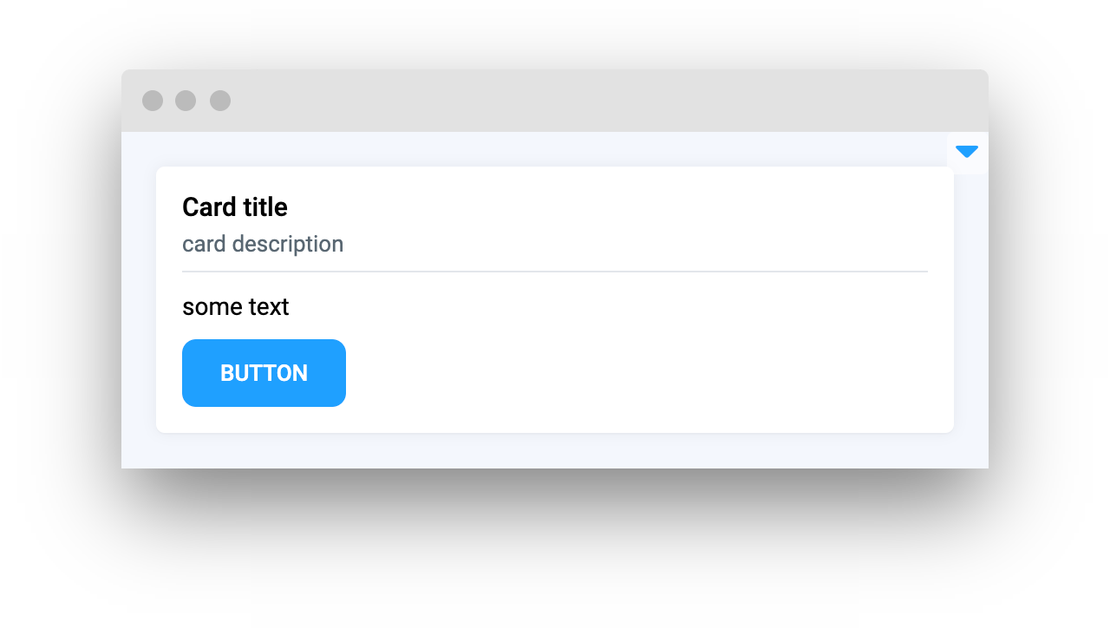This screenshot has height=642, width=1110.
Task: Click the first gray window circle
Action: click(x=153, y=101)
